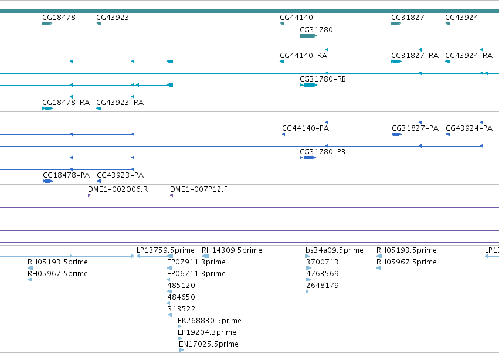The width and height of the screenshot is (499, 353).
Task: Select the CG43923-PA protein glyph
Action: tap(99, 181)
